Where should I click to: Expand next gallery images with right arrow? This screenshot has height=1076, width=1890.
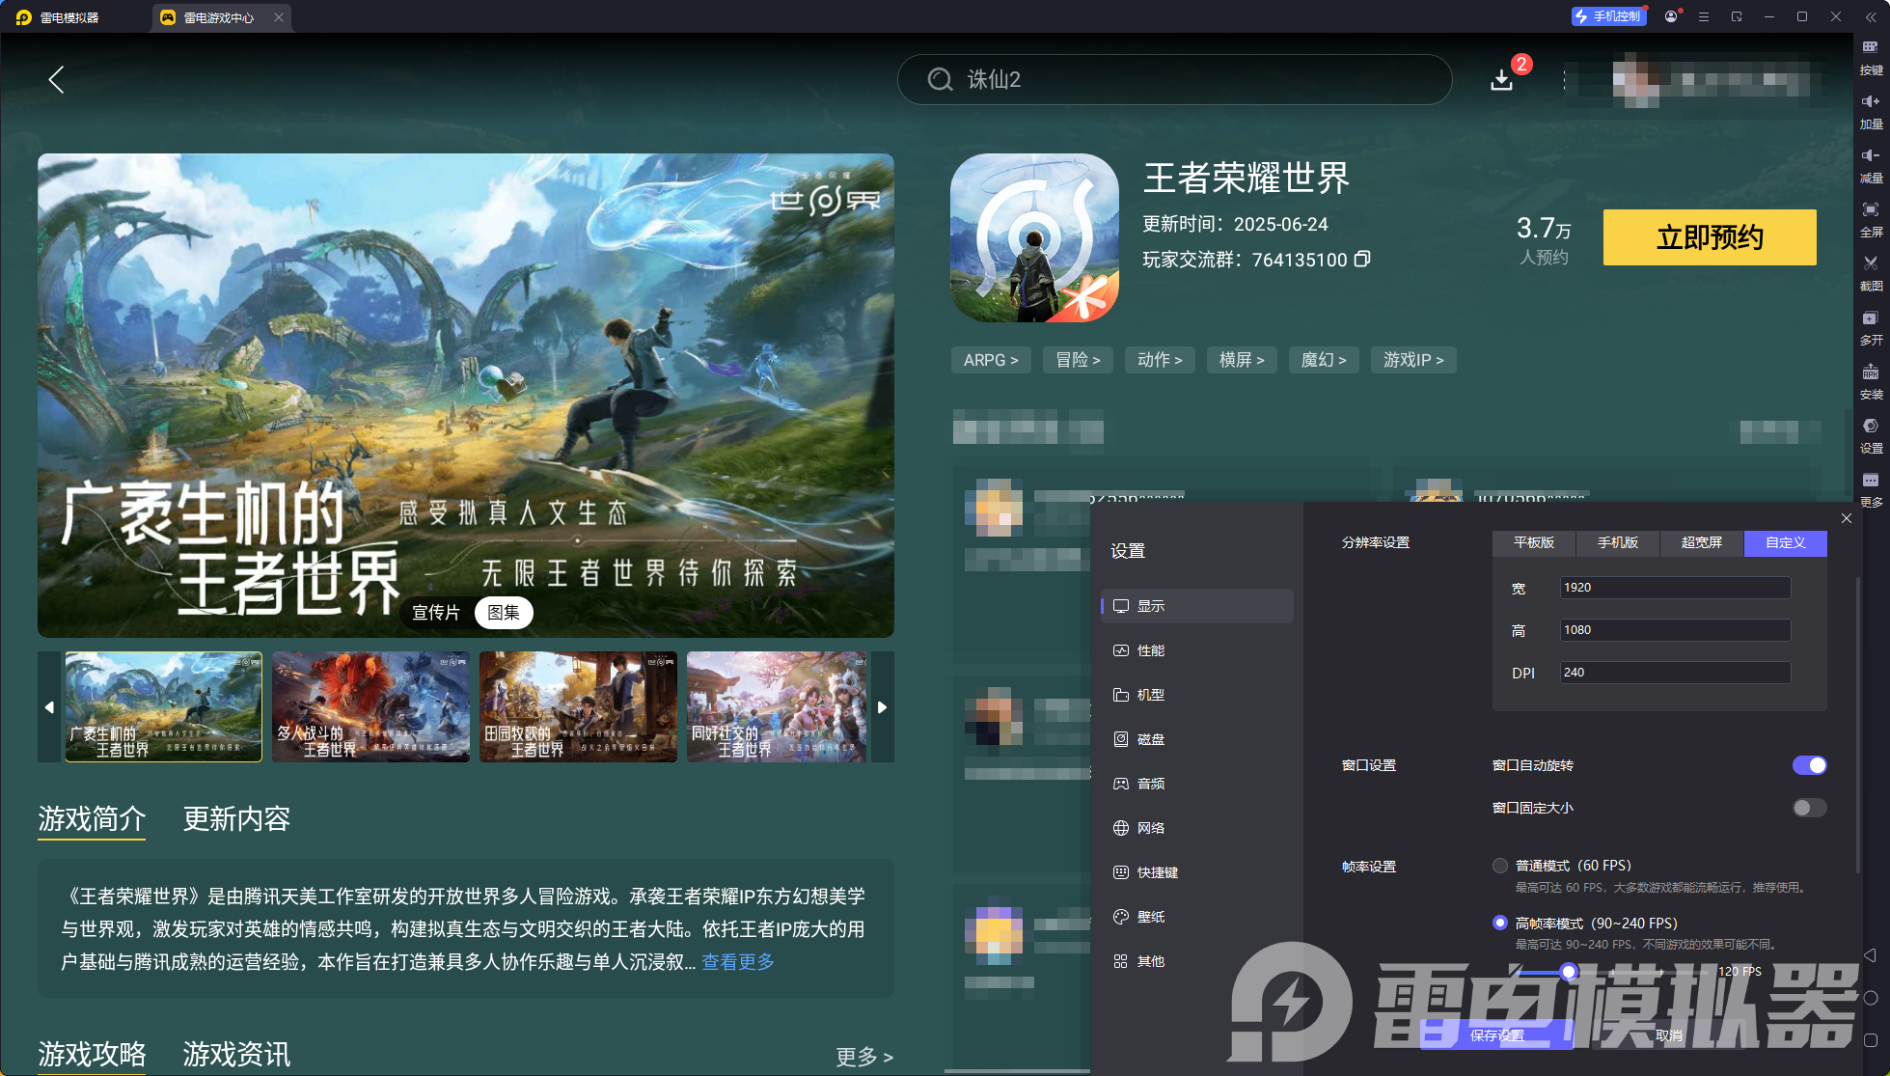[x=882, y=706]
